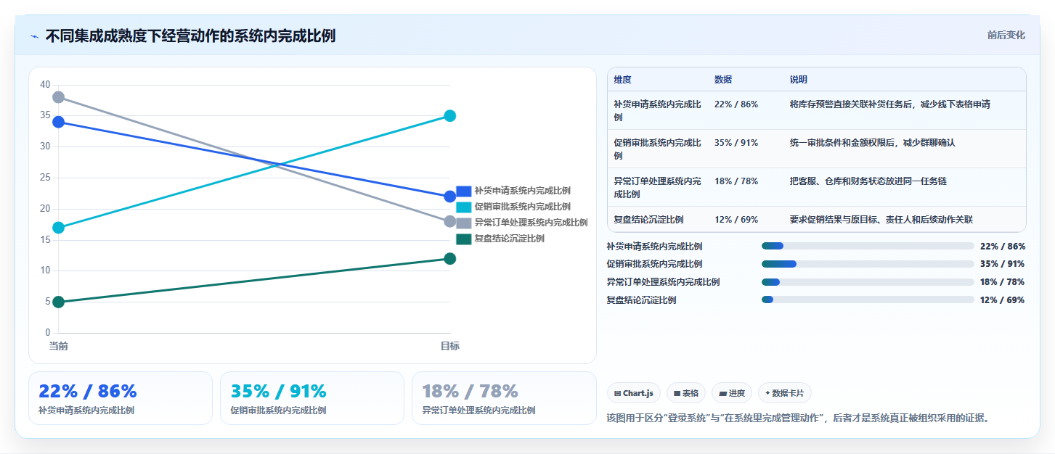Click the Chart.js tag icon
Viewport: 1055px width, 454px height.
[617, 393]
